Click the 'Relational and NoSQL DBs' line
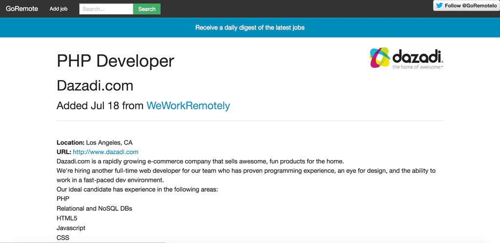The image size is (500, 243). pos(94,209)
